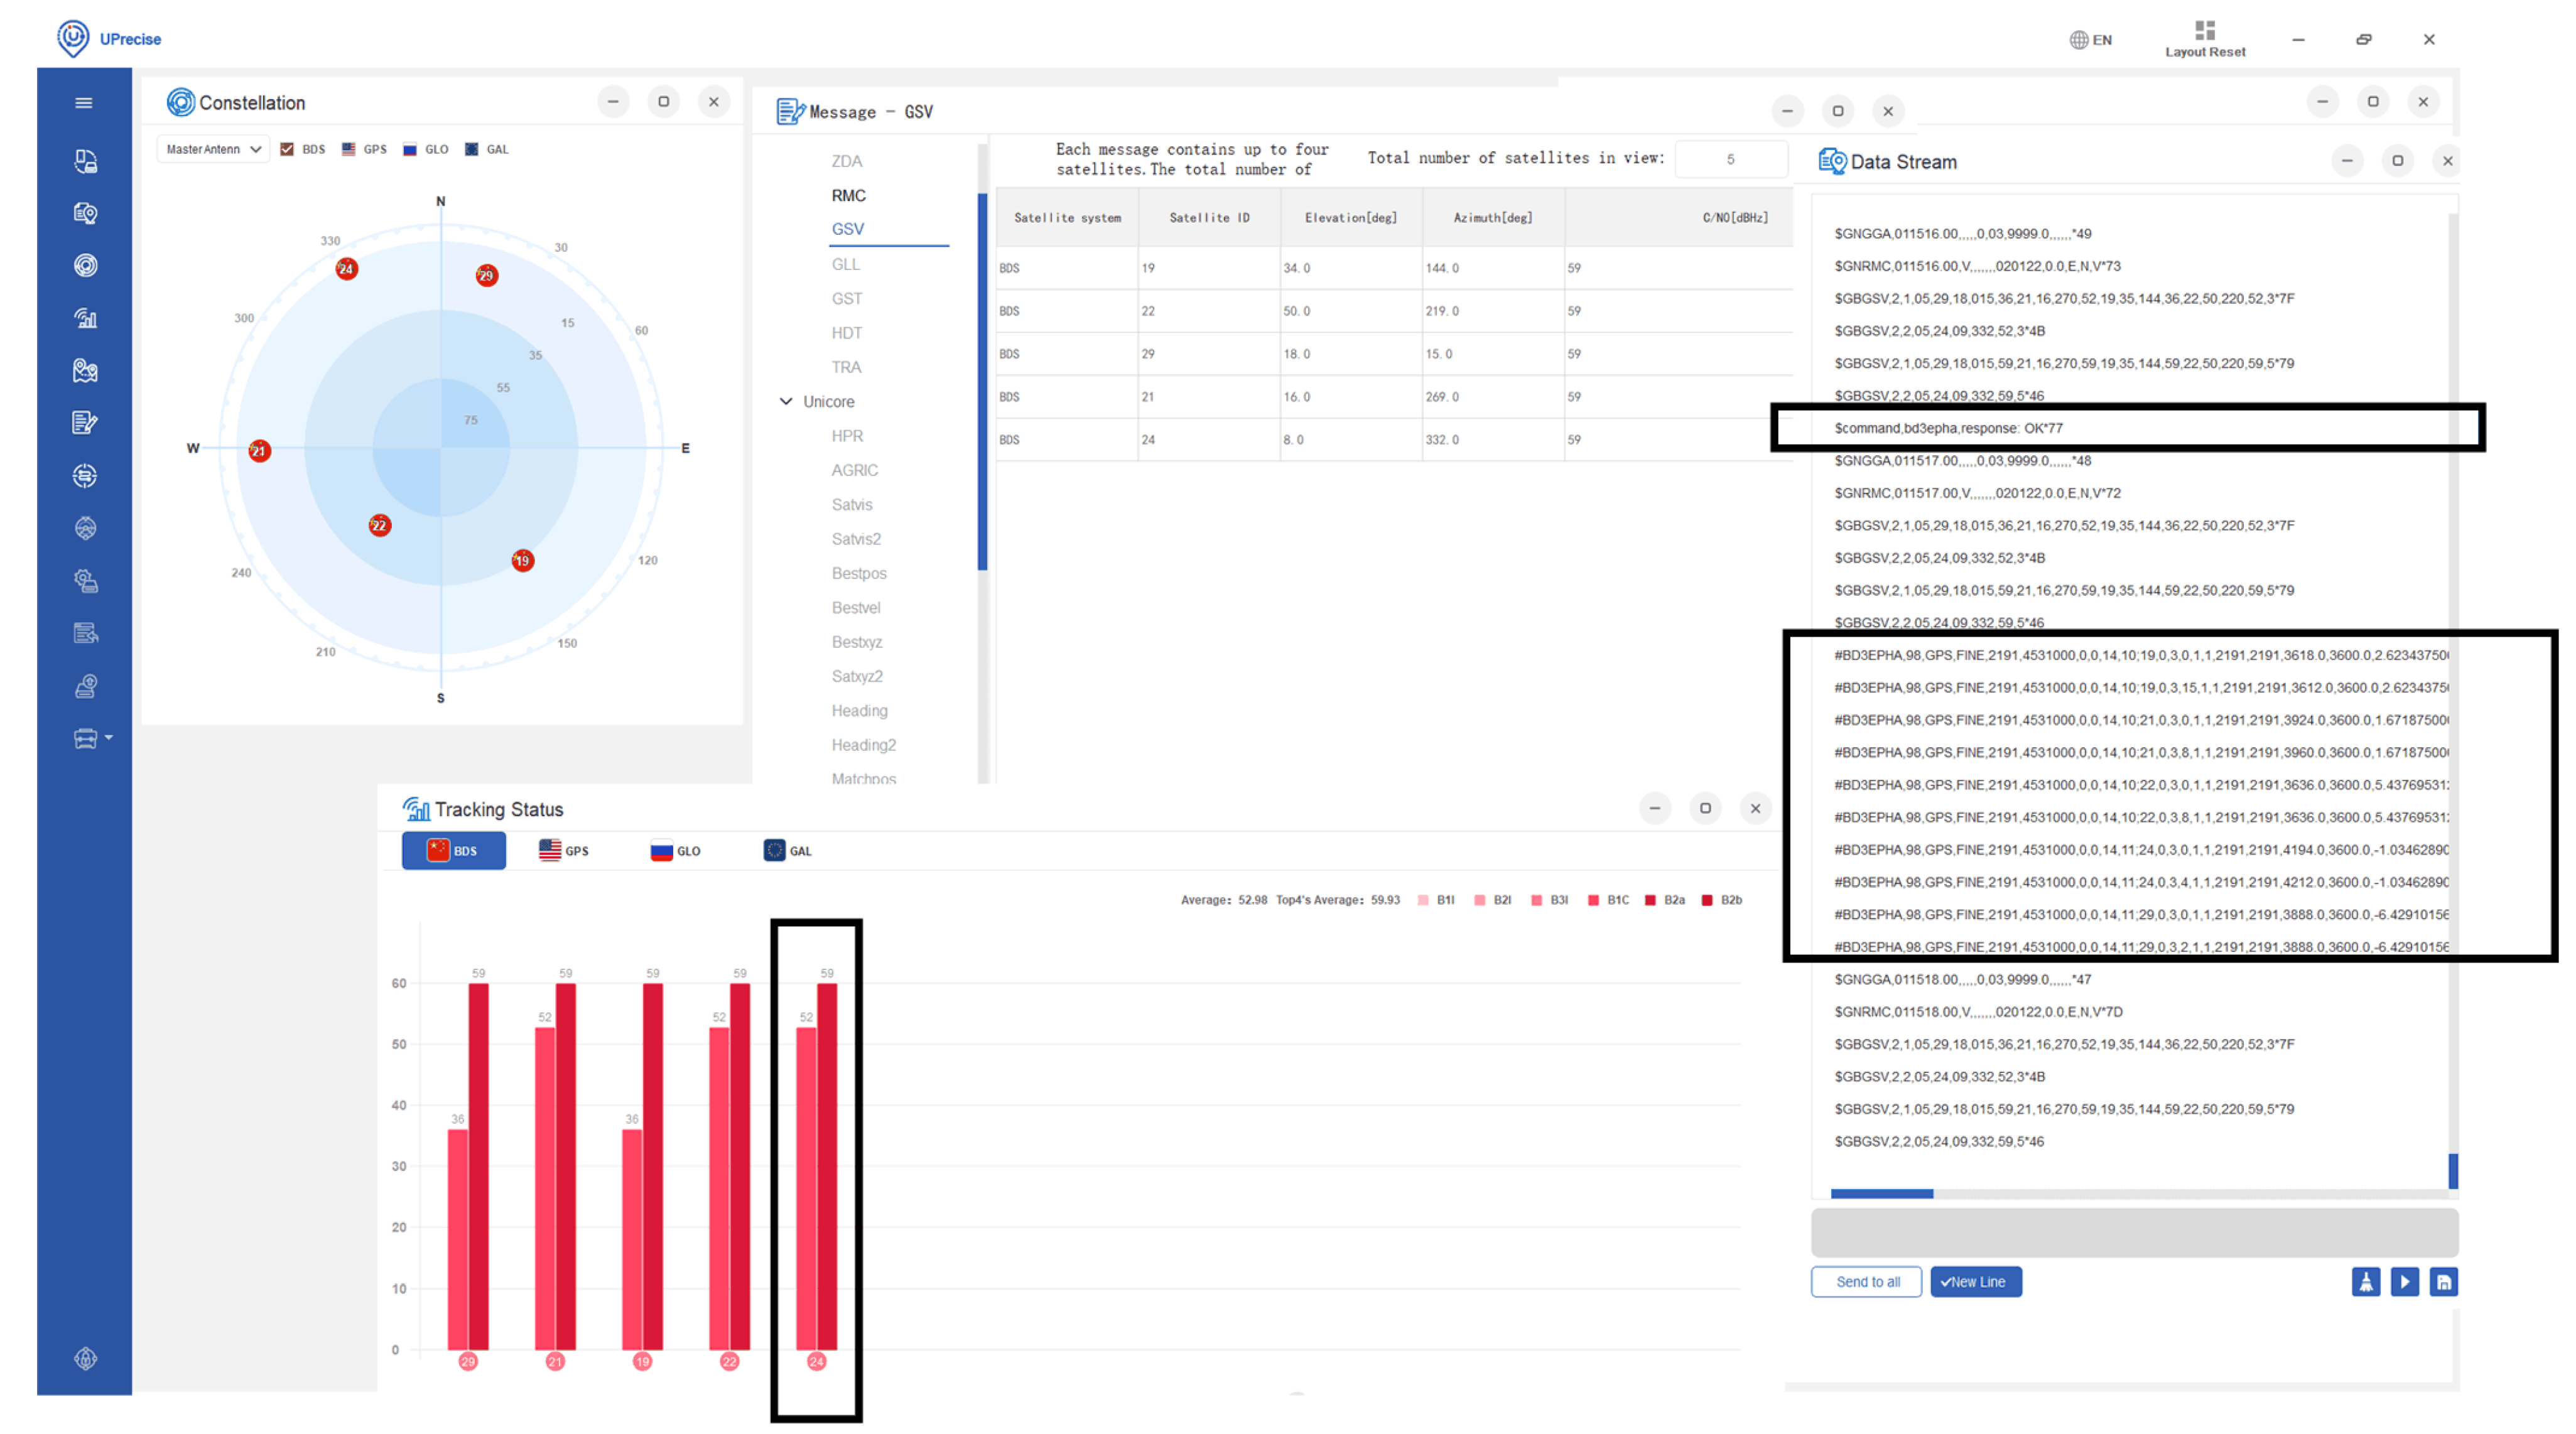This screenshot has height=1434, width=2576.
Task: Toggle GPS satellites in Constellation legend
Action: pyautogui.click(x=349, y=150)
